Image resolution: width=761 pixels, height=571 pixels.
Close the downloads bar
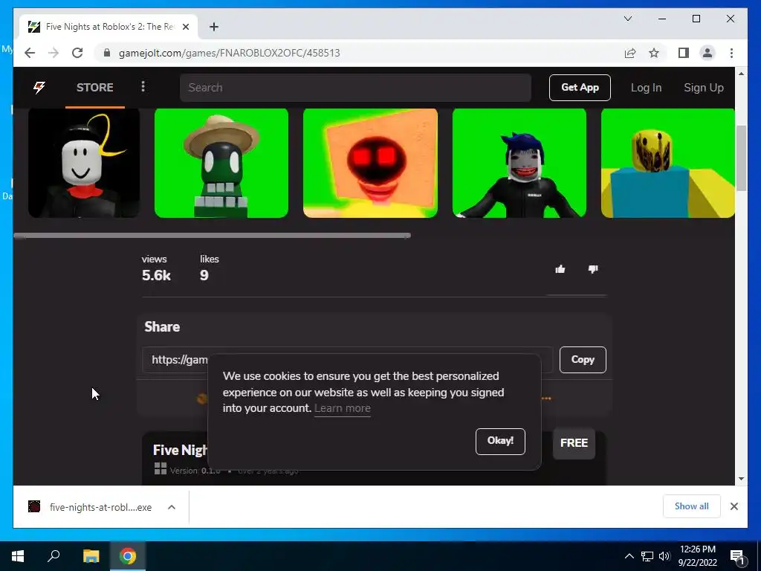tap(734, 506)
